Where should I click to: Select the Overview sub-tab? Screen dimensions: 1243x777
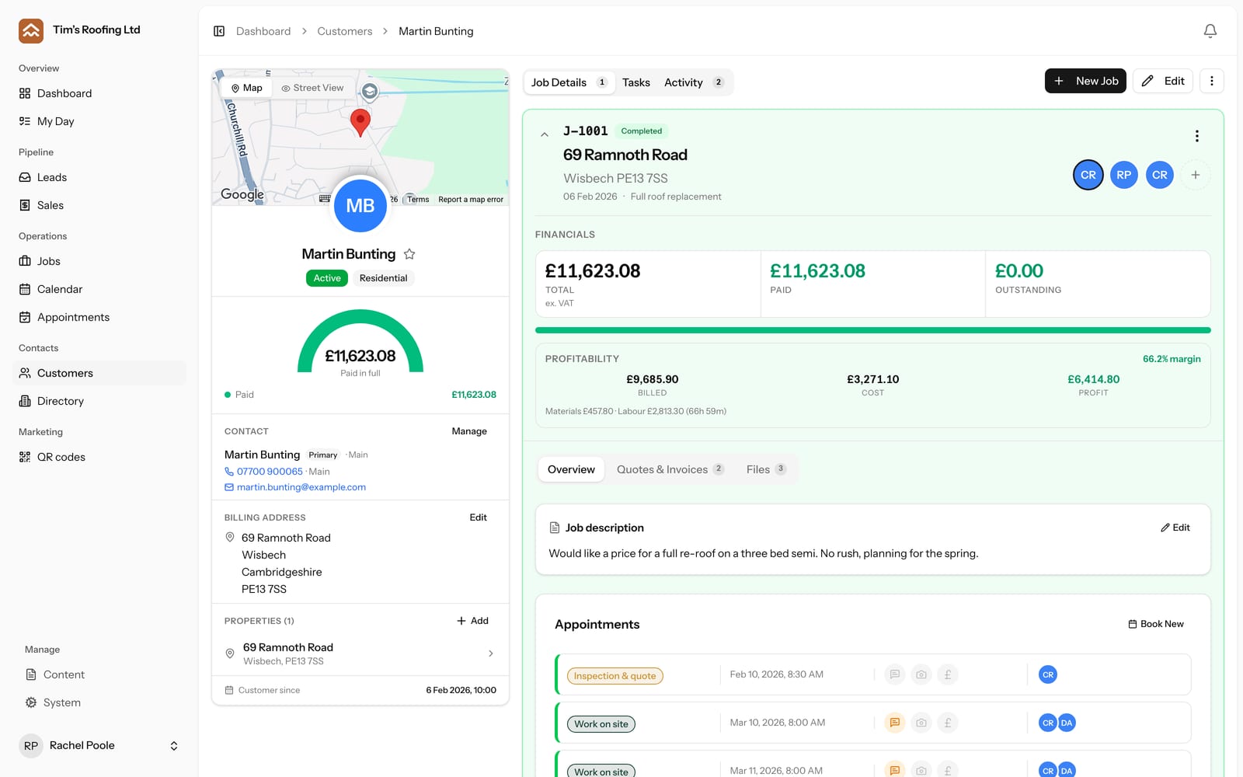[571, 469]
